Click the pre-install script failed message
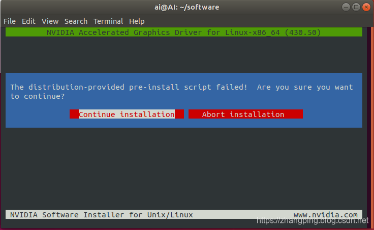 tap(181, 92)
